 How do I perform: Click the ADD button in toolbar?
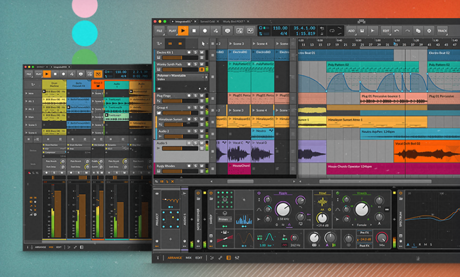tap(351, 31)
